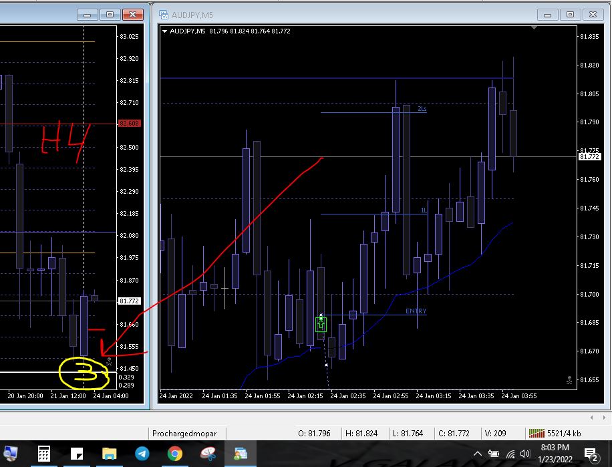Click the V: 209 volume status value
The width and height of the screenshot is (612, 467).
(495, 434)
